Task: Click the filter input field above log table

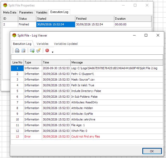Action: click(87, 57)
